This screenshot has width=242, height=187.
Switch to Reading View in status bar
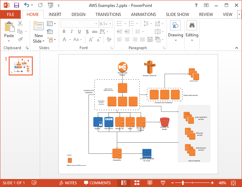(x=150, y=182)
